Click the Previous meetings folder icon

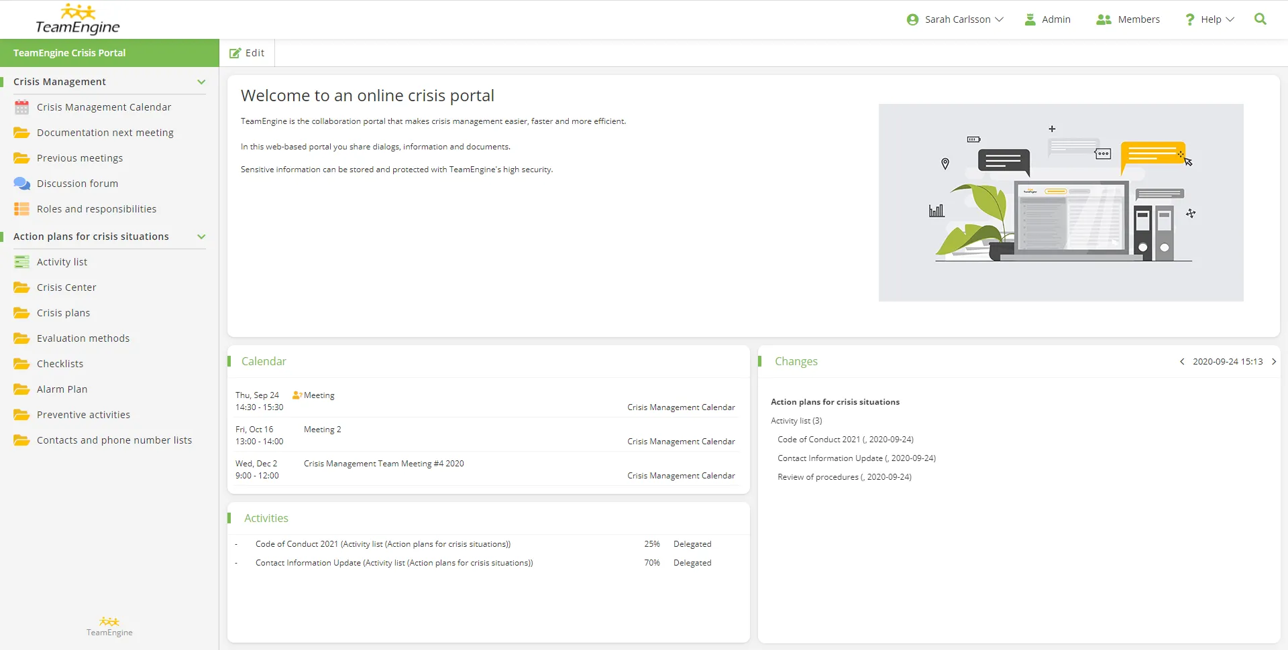point(22,158)
